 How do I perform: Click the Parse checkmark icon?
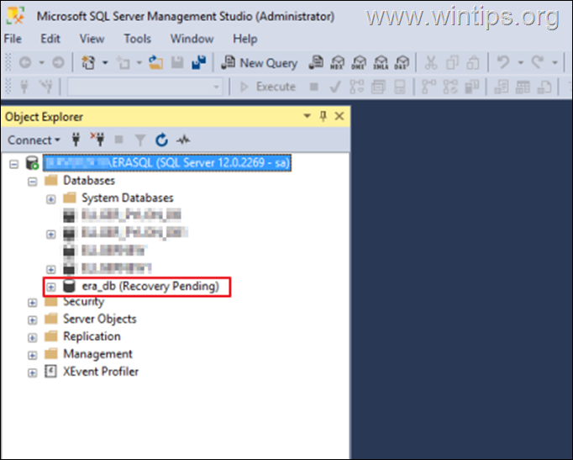click(x=334, y=87)
